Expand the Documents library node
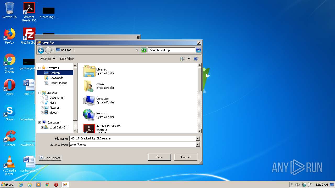This screenshot has height=188, width=335. 42,98
